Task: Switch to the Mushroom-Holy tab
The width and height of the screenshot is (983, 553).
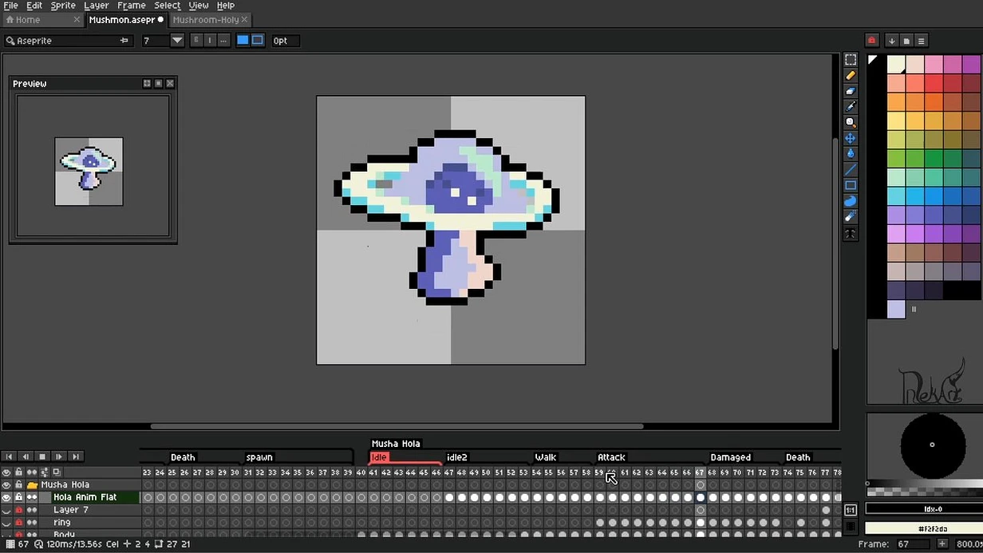Action: (x=211, y=20)
